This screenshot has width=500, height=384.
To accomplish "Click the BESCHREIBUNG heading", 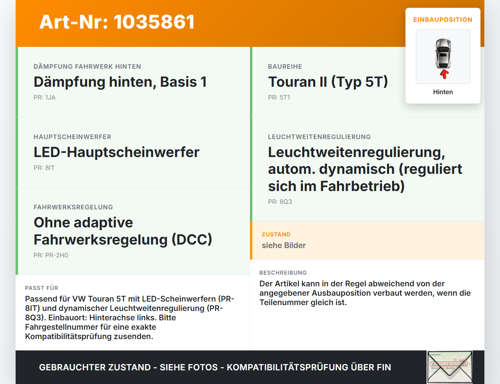I will (283, 273).
